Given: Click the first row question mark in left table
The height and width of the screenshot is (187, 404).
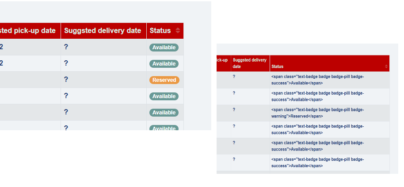Looking at the screenshot, I should [66, 47].
